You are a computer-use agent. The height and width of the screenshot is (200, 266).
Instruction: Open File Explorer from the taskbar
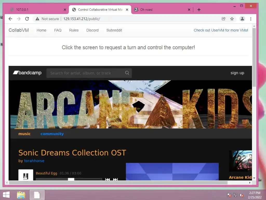21,195
